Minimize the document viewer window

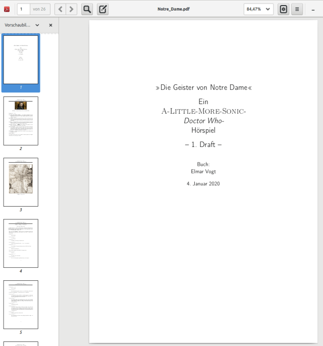click(x=314, y=9)
